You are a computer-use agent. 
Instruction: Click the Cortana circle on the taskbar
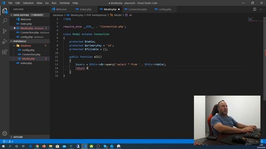tap(17, 146)
